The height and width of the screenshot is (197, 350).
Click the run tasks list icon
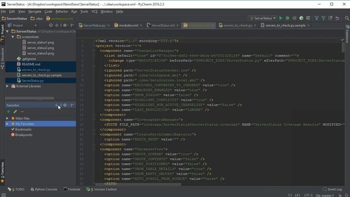[x=308, y=18]
